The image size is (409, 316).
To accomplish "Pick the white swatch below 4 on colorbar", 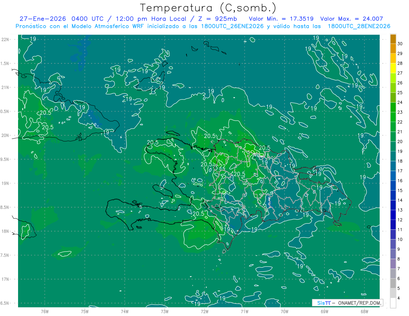I will [393, 303].
